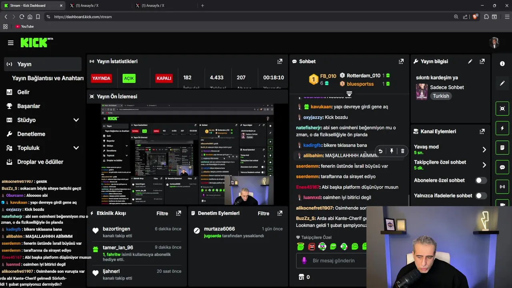Toggle the document sidebar icon
The height and width of the screenshot is (288, 512).
pos(502,148)
